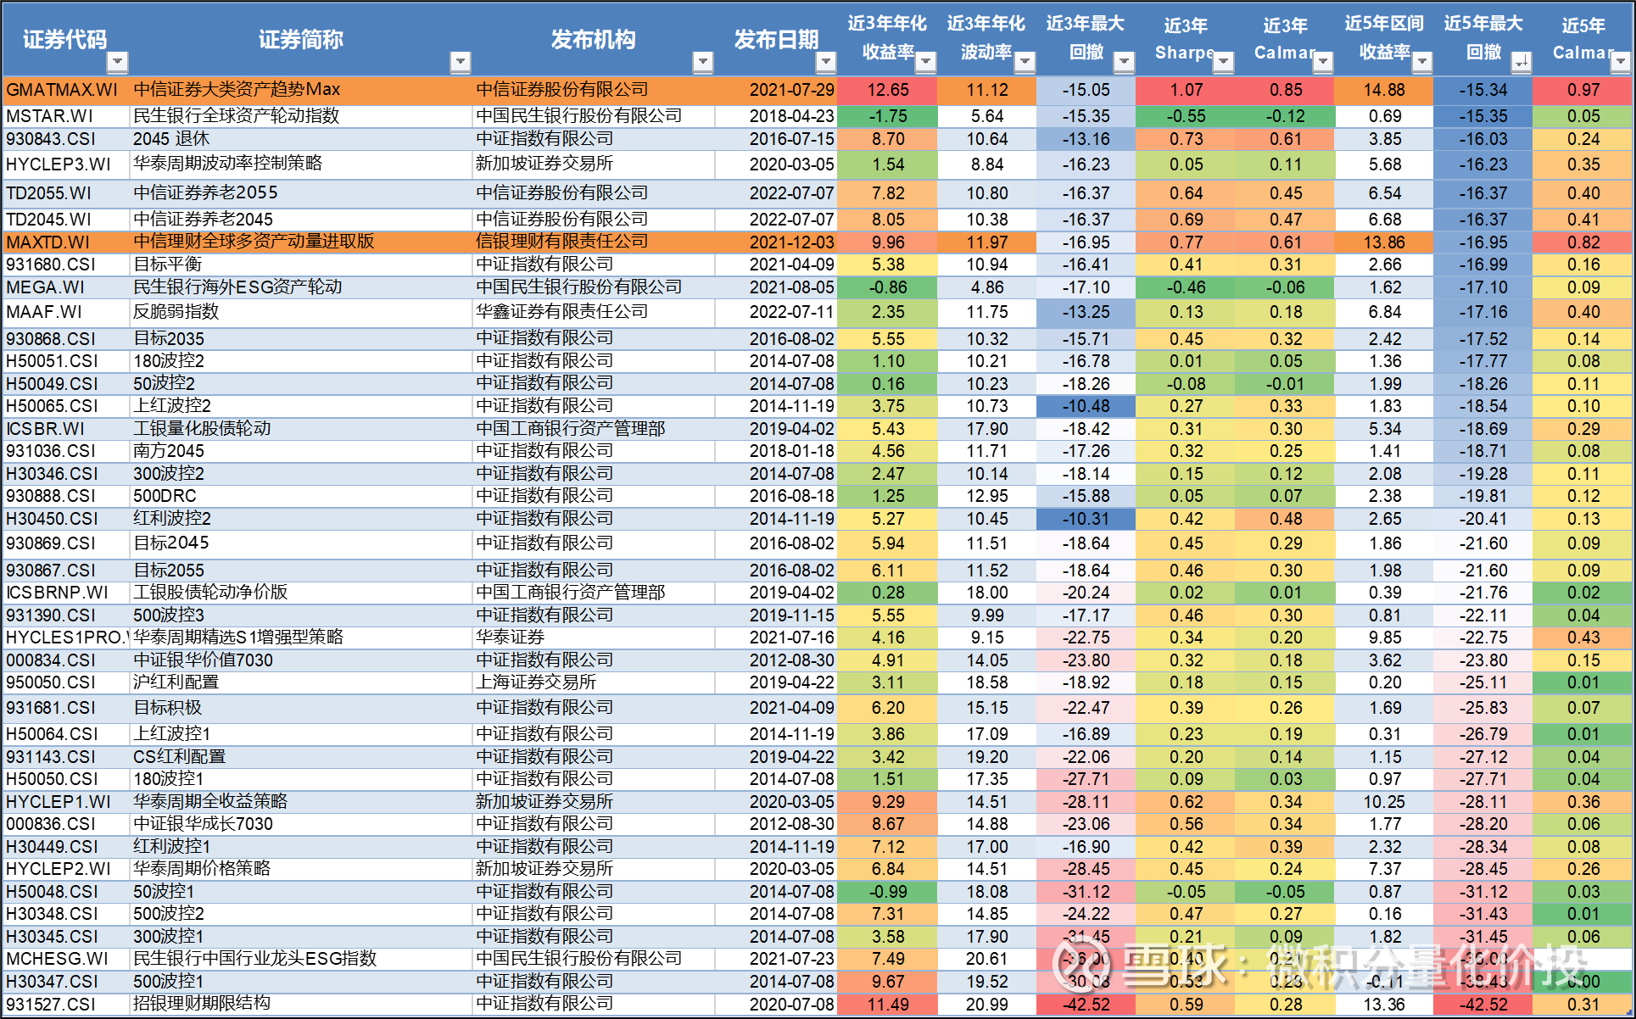This screenshot has width=1636, height=1019.
Task: Select the 华泰证券 publisher cell
Action: point(593,638)
